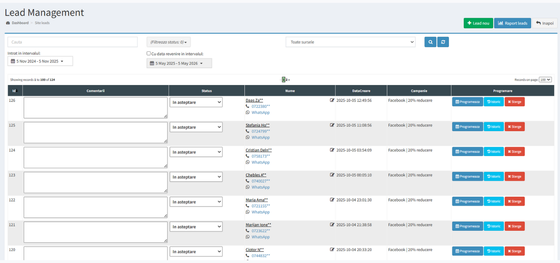Expand the Toate sursele source dropdown
The image size is (560, 263).
[x=350, y=42]
